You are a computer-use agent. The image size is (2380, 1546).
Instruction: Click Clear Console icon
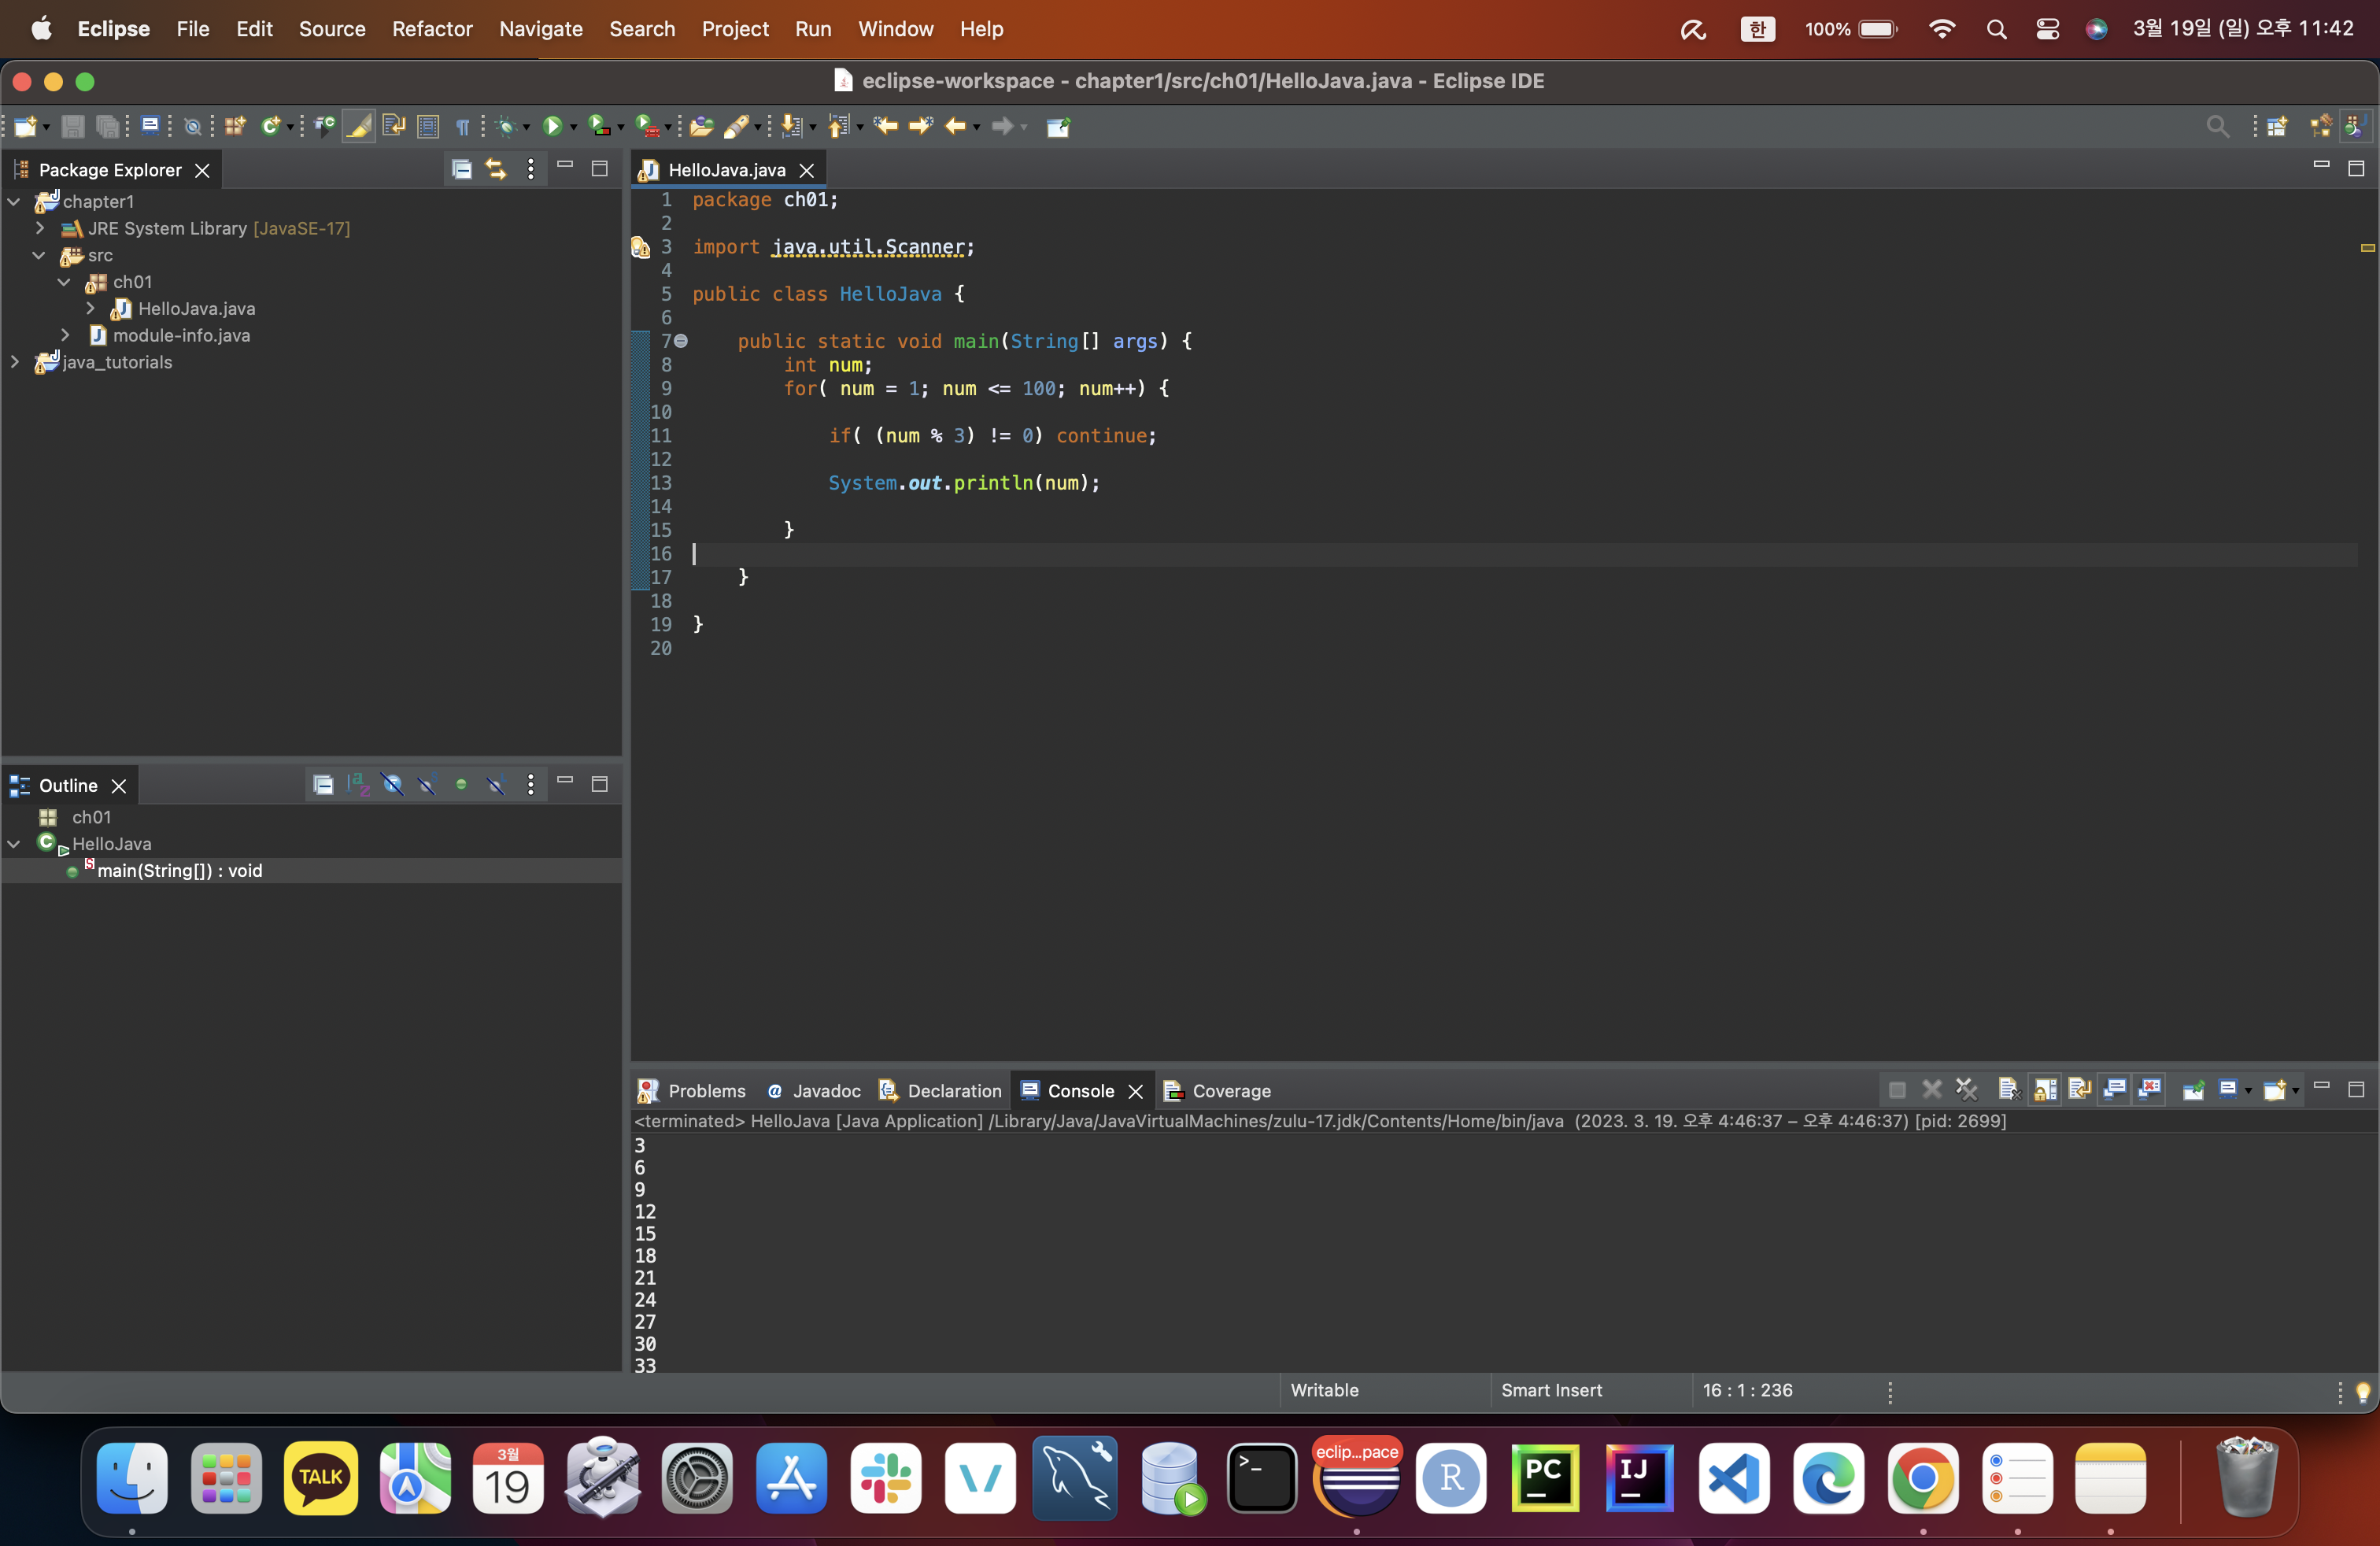(x=2008, y=1090)
